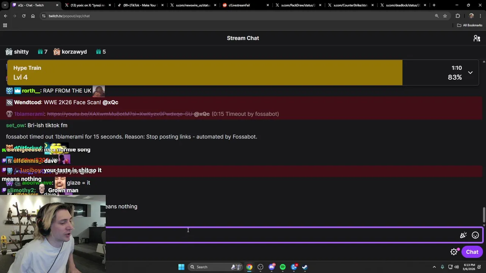Image resolution: width=486 pixels, height=273 pixels.
Task: Open Spotify from the taskbar
Action: coord(282,267)
